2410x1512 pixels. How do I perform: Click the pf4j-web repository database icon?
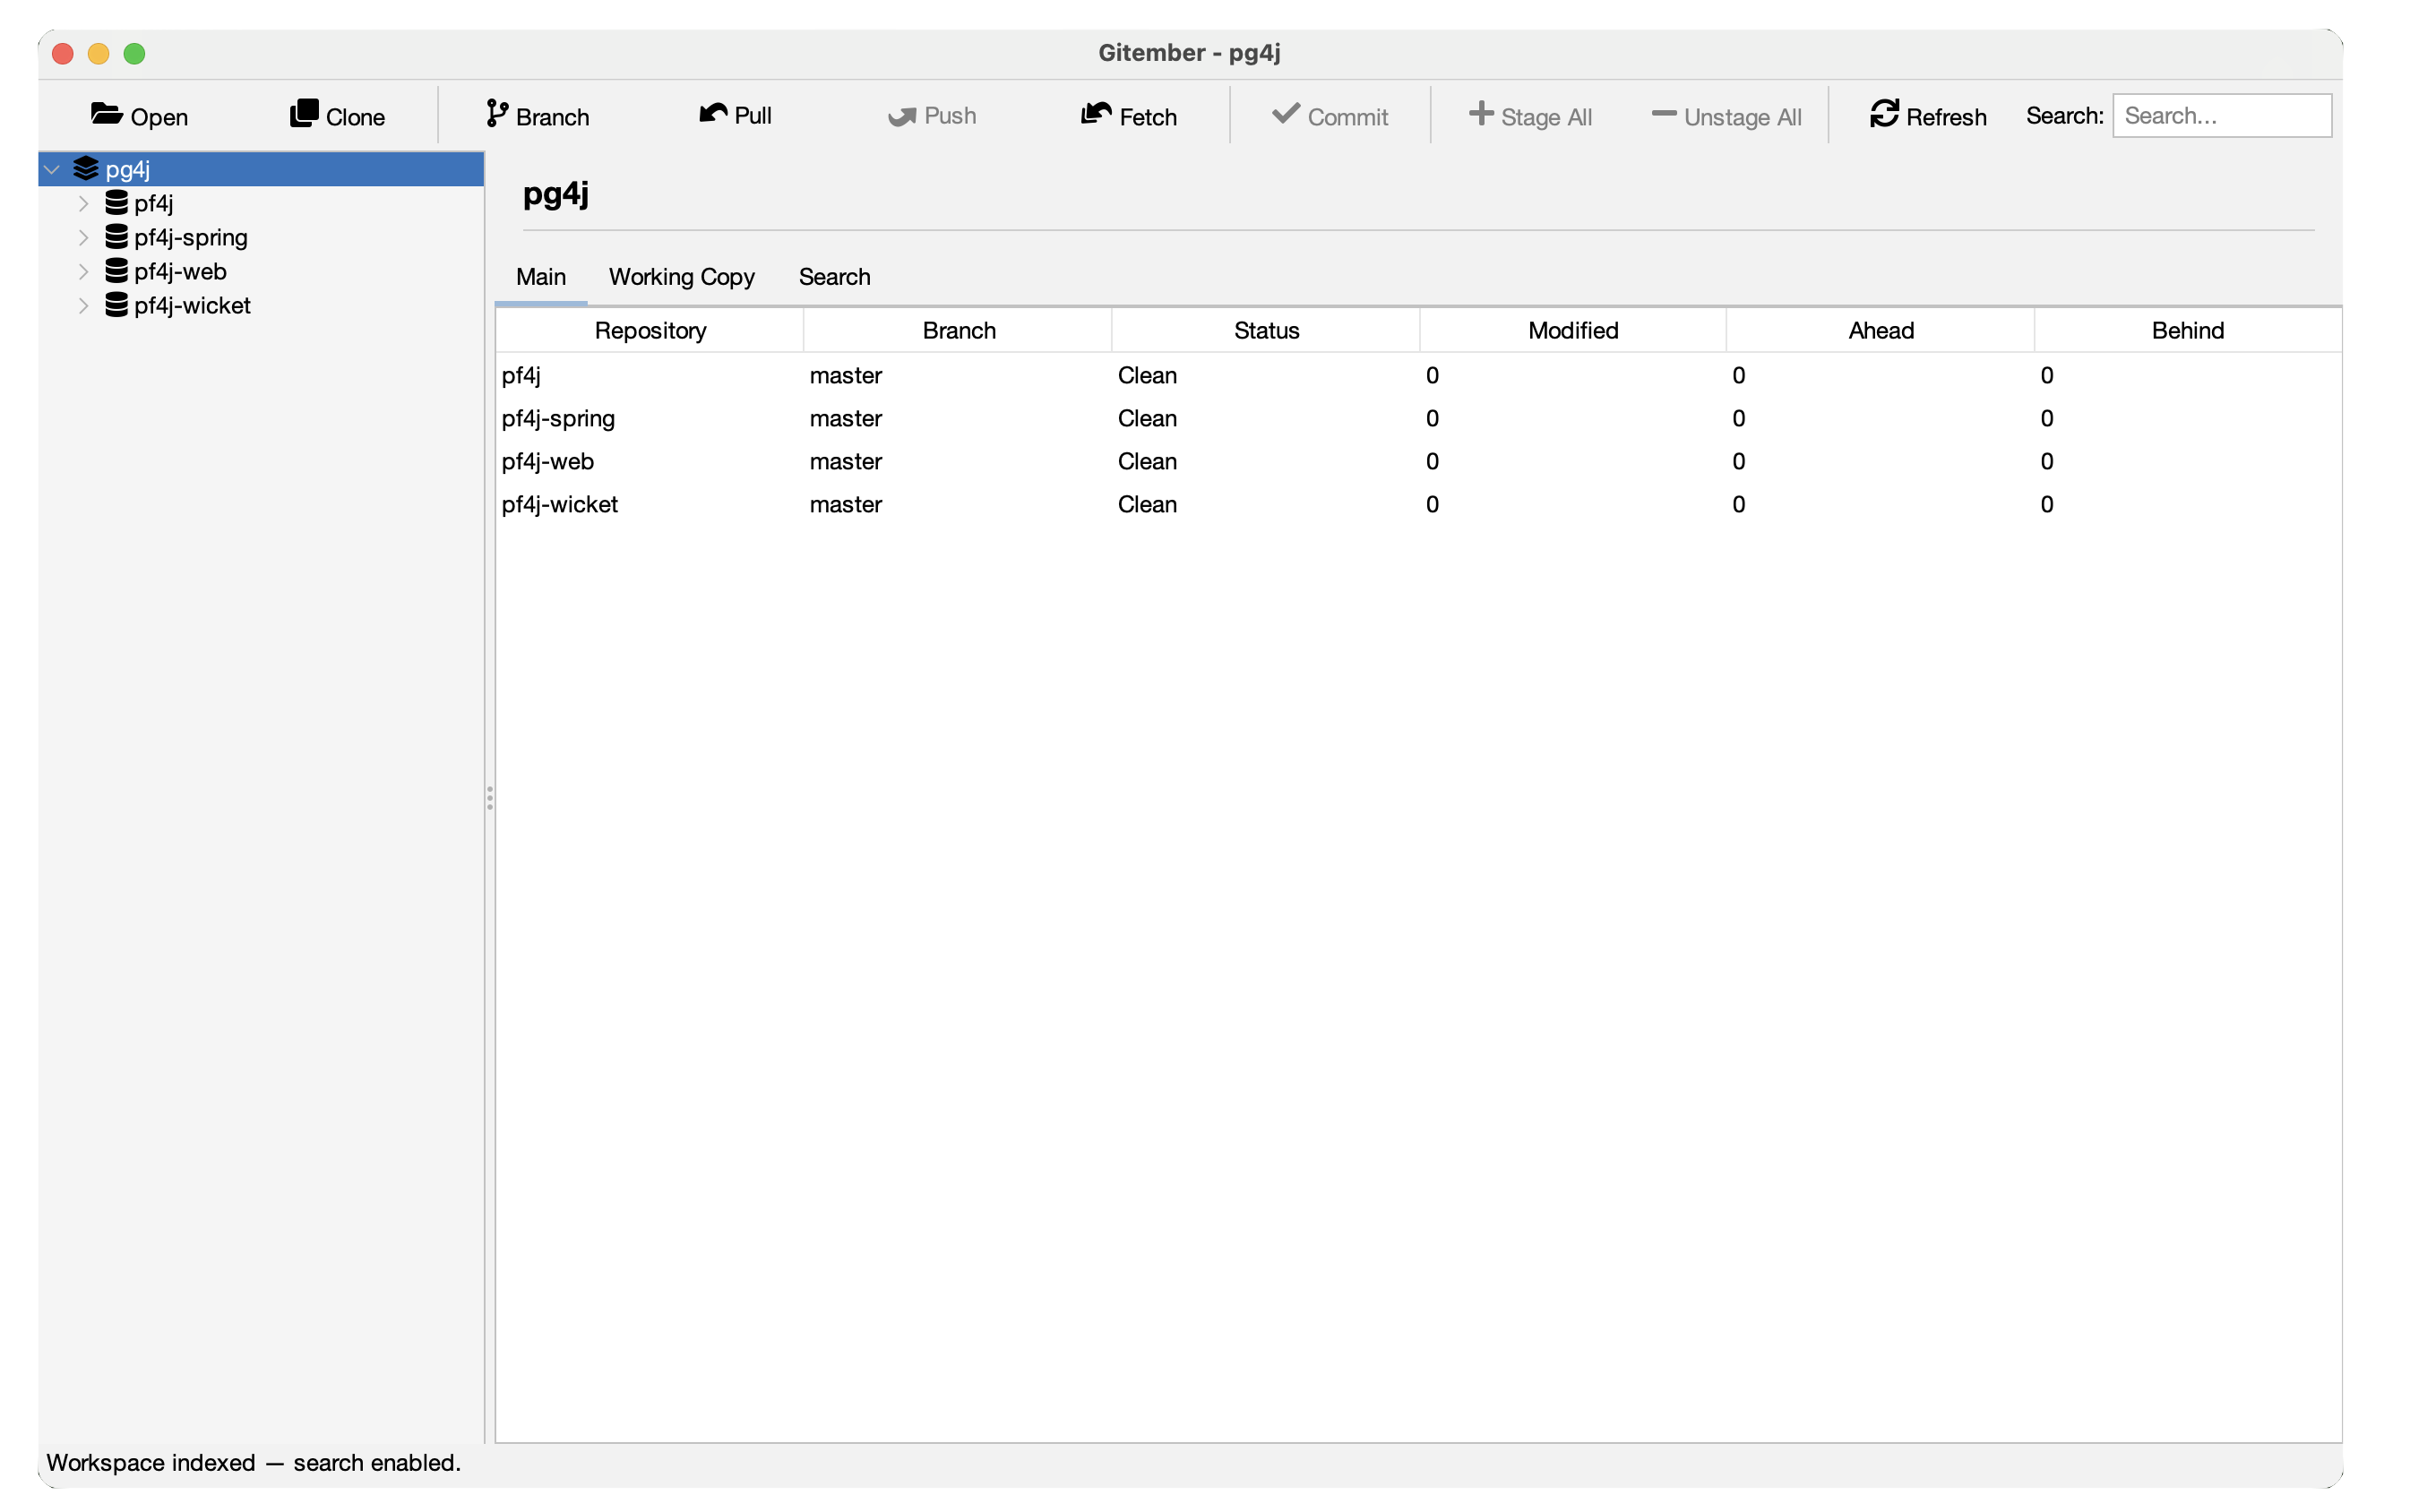click(116, 271)
